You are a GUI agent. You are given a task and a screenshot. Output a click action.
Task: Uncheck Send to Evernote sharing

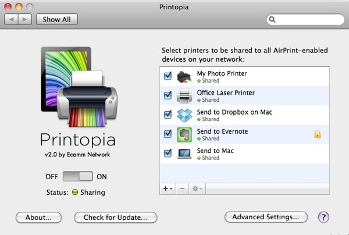click(168, 134)
